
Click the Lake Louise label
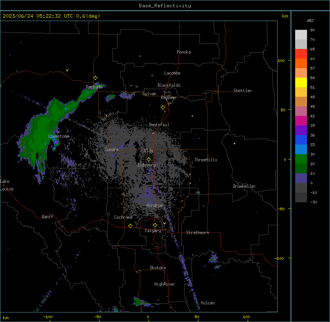click(7, 185)
